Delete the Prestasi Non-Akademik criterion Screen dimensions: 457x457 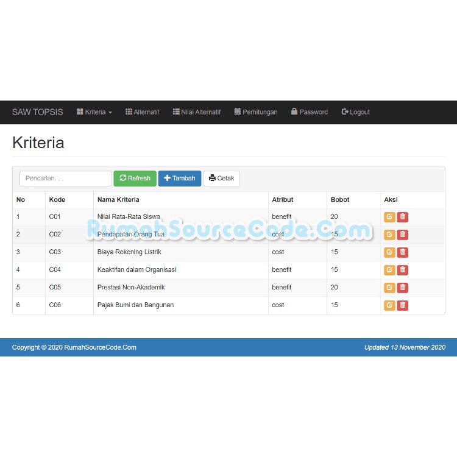click(403, 288)
